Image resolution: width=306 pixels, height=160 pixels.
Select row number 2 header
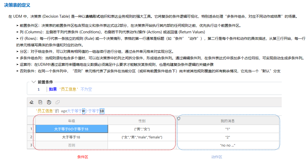pyautogui.click(x=31, y=137)
